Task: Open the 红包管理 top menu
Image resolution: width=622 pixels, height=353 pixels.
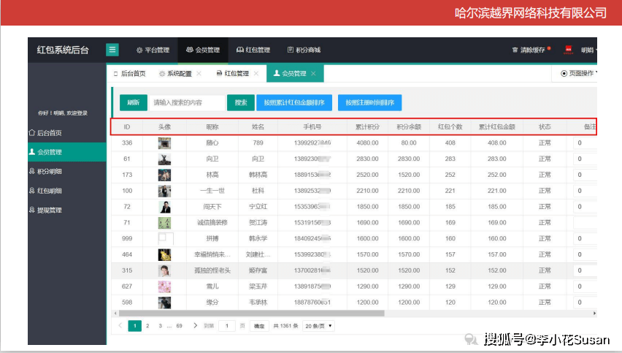Action: point(253,50)
